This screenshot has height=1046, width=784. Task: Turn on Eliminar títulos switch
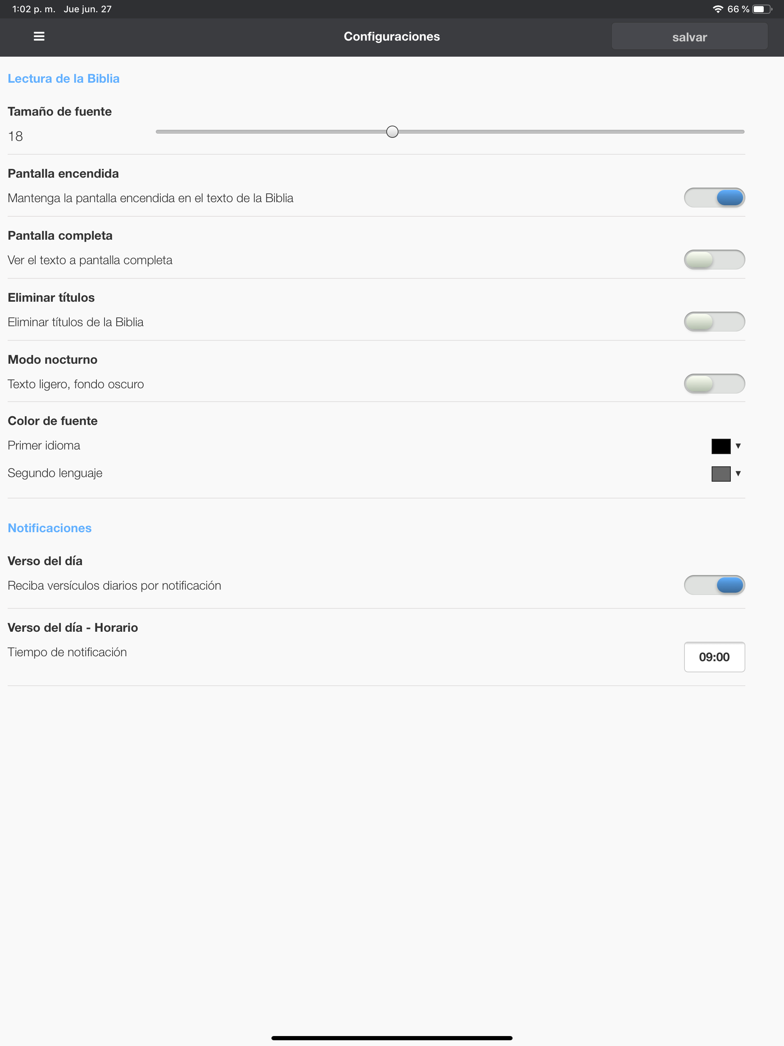714,322
